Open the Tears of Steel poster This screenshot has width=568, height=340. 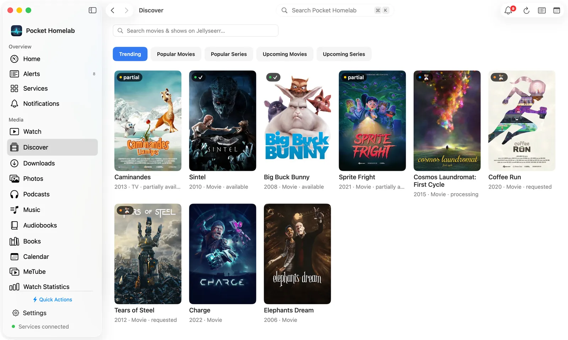click(x=148, y=254)
